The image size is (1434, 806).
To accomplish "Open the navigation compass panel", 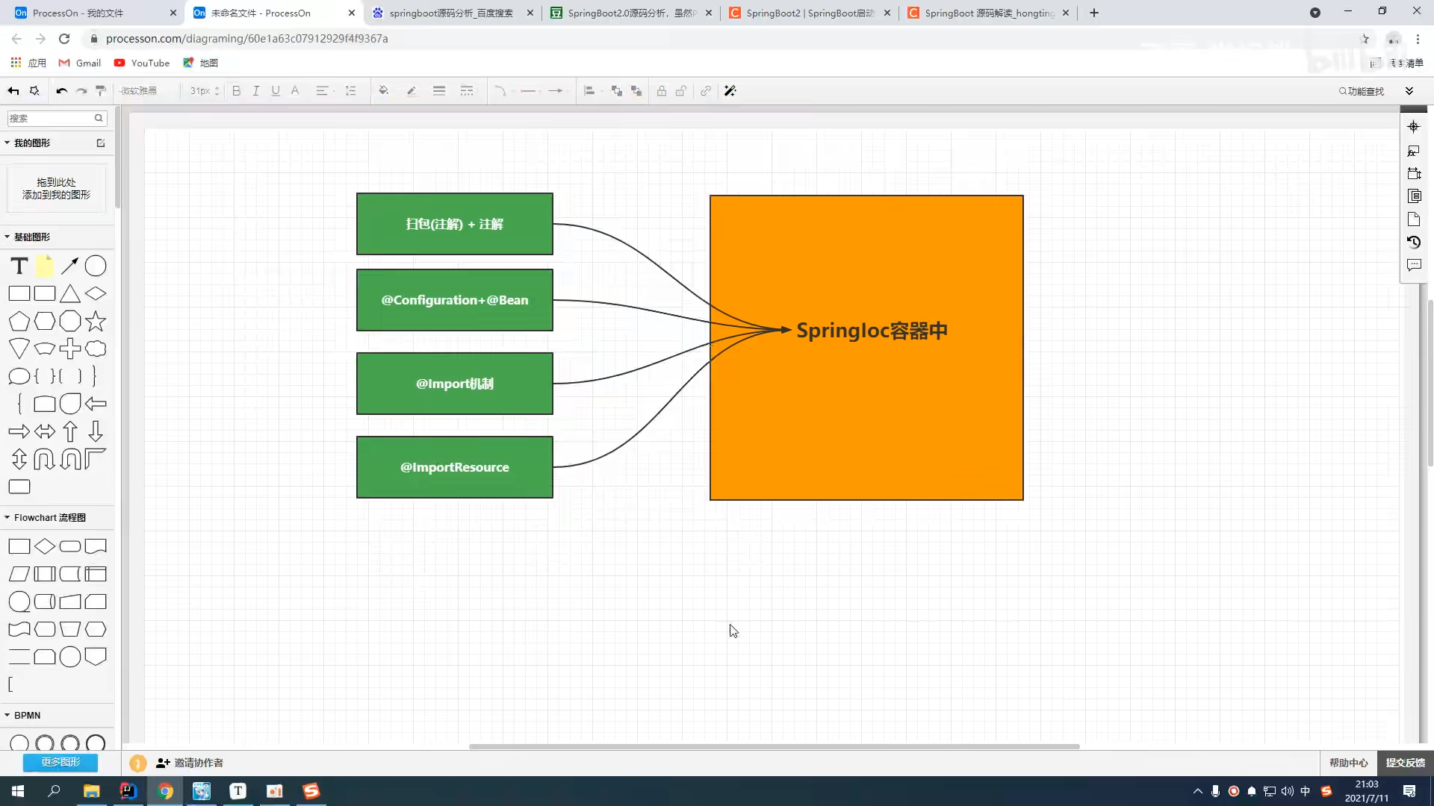I will [x=1413, y=127].
